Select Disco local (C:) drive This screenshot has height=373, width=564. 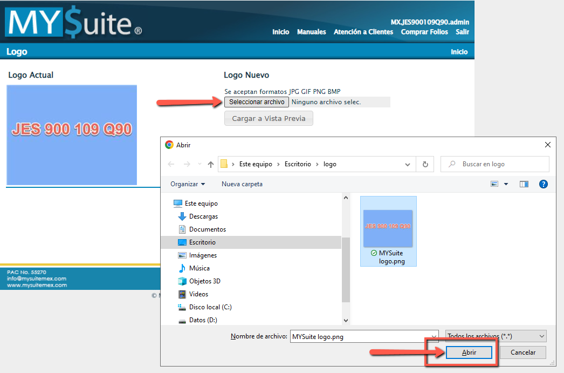[x=210, y=307]
